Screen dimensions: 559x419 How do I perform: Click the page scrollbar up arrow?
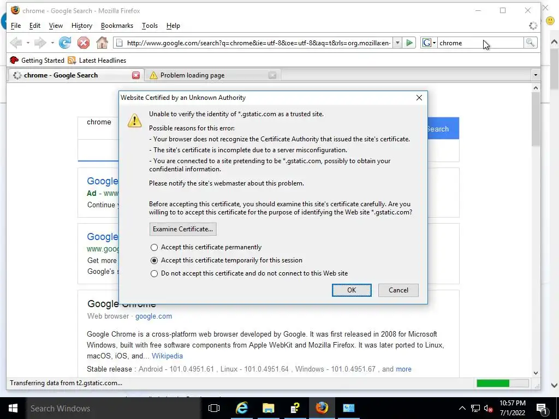536,88
